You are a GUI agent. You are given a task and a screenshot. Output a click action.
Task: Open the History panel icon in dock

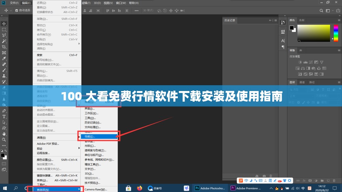click(283, 23)
